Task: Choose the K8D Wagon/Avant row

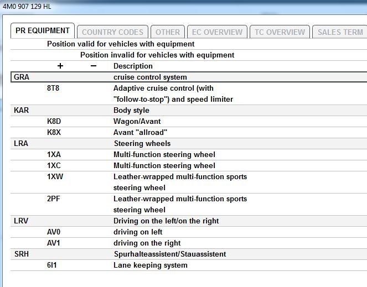Action: click(x=137, y=122)
